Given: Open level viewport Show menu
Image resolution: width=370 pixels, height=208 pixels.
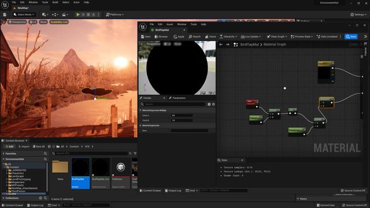Looking at the screenshot, I should (43, 22).
